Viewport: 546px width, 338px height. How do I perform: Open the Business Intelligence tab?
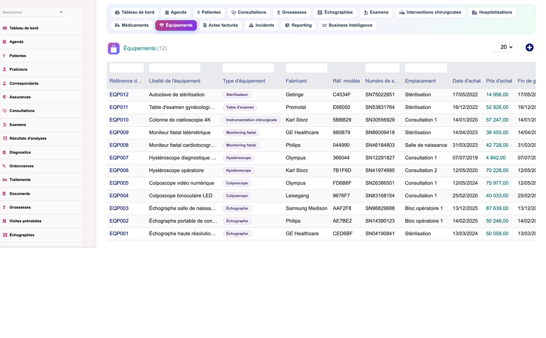(348, 25)
